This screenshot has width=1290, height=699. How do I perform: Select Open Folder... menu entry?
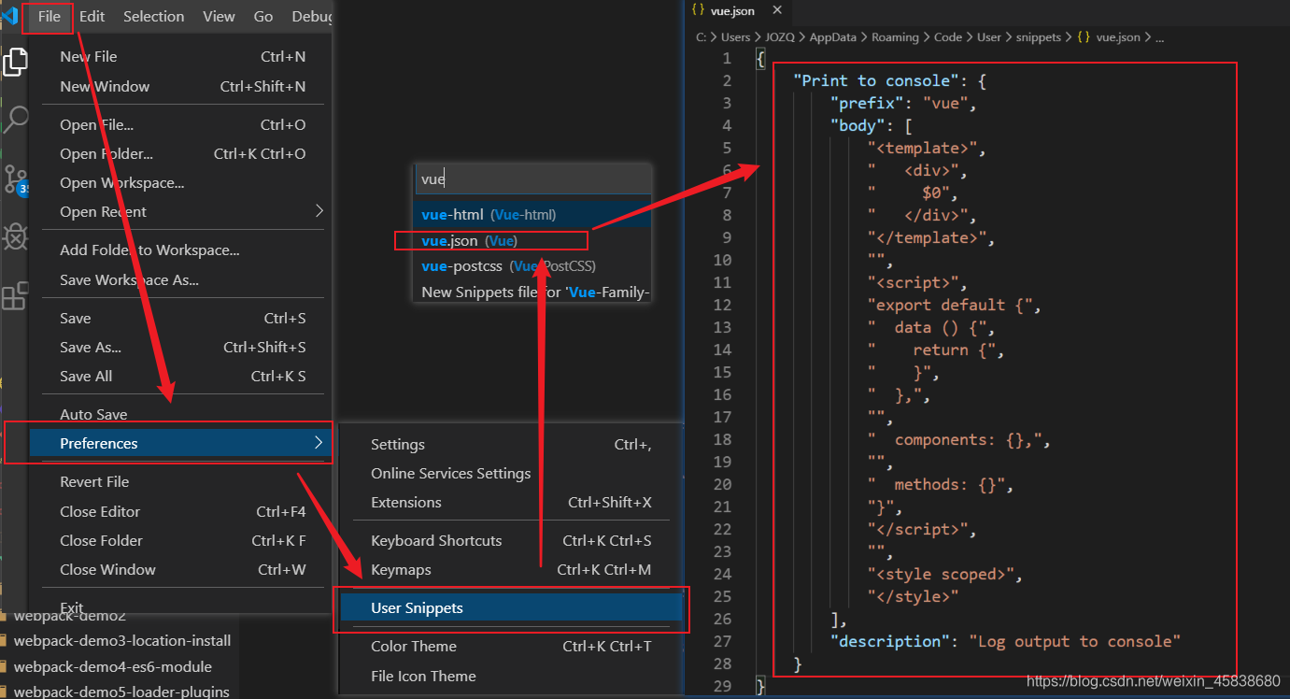182,153
